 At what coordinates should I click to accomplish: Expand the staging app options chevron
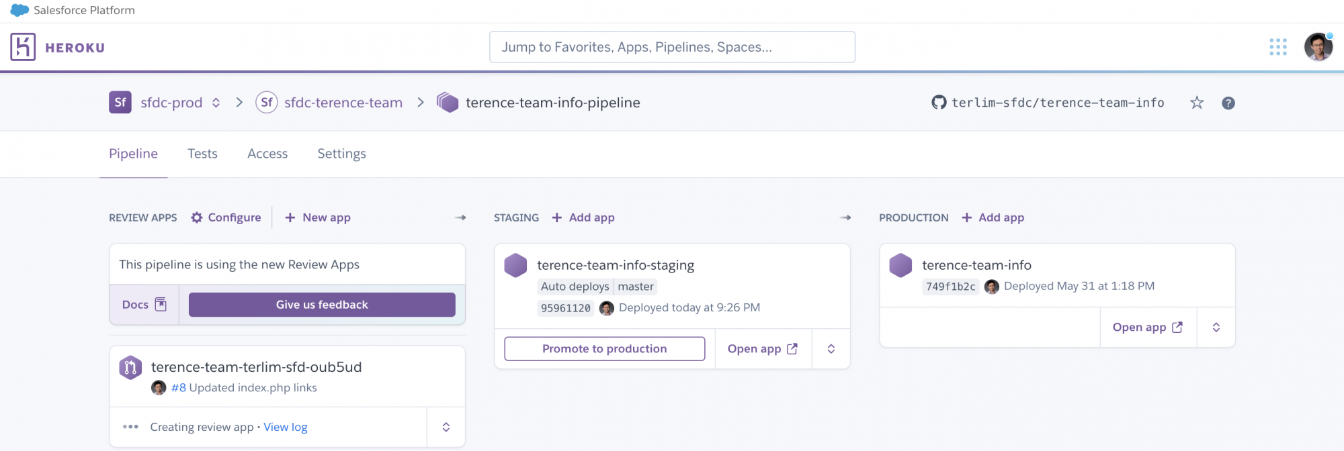831,349
